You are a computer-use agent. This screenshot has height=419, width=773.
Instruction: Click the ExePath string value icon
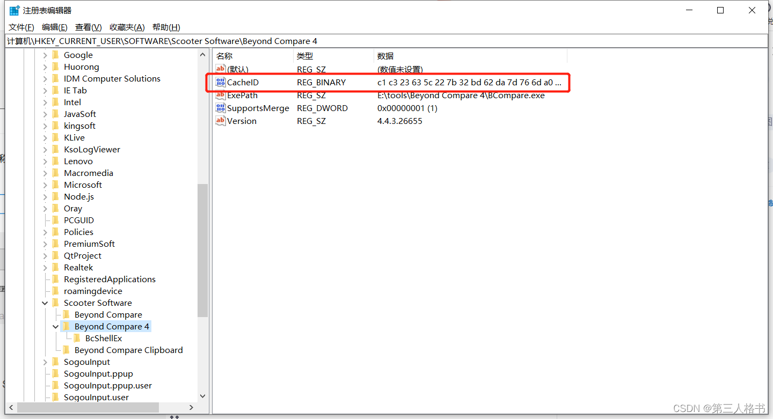[220, 95]
